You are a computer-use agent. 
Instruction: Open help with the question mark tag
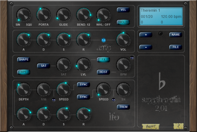(178, 126)
